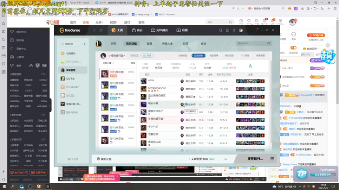This screenshot has width=339, height=190.
Task: Add an app with the plus button
Action: pyautogui.click(x=84, y=44)
